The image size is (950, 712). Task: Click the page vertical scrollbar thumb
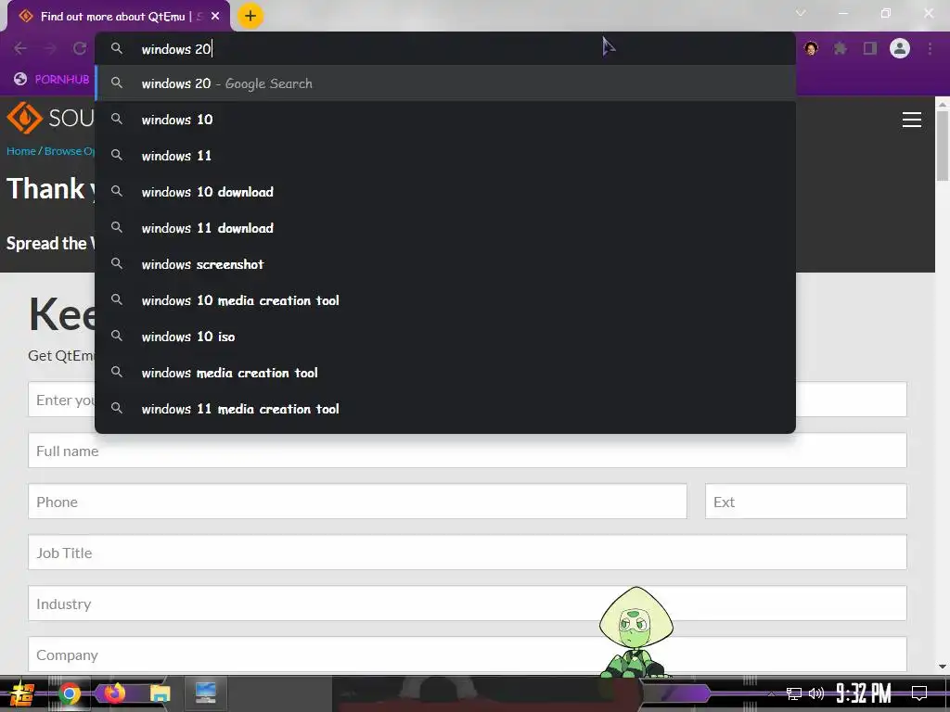[943, 146]
